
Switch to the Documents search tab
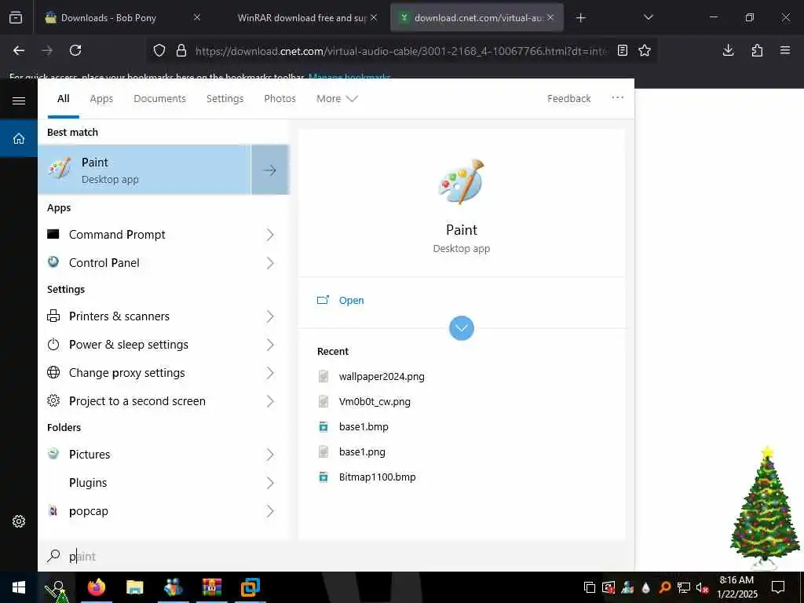159,98
